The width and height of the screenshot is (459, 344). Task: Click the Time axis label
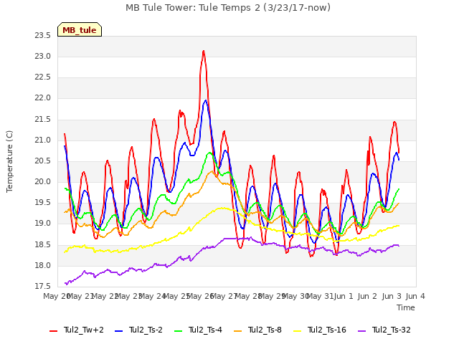coord(406,307)
